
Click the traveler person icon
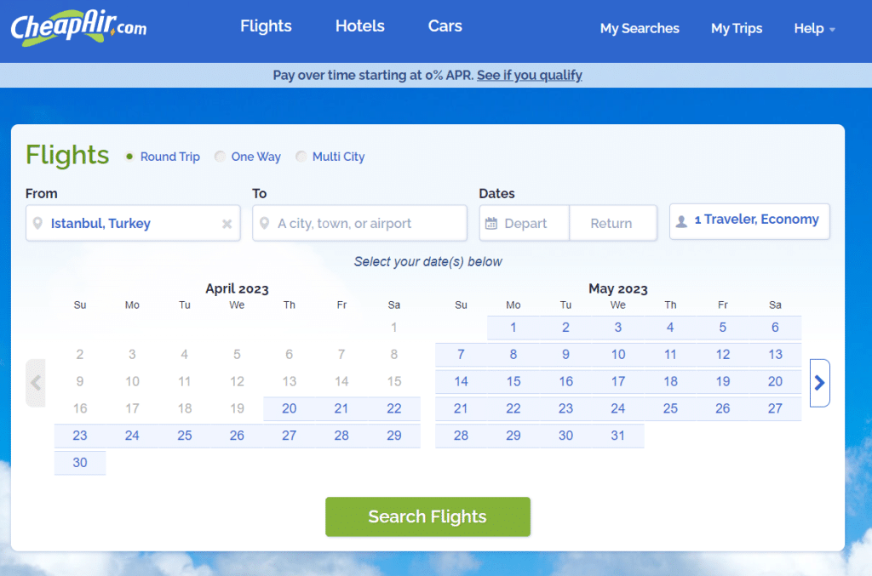pos(681,221)
